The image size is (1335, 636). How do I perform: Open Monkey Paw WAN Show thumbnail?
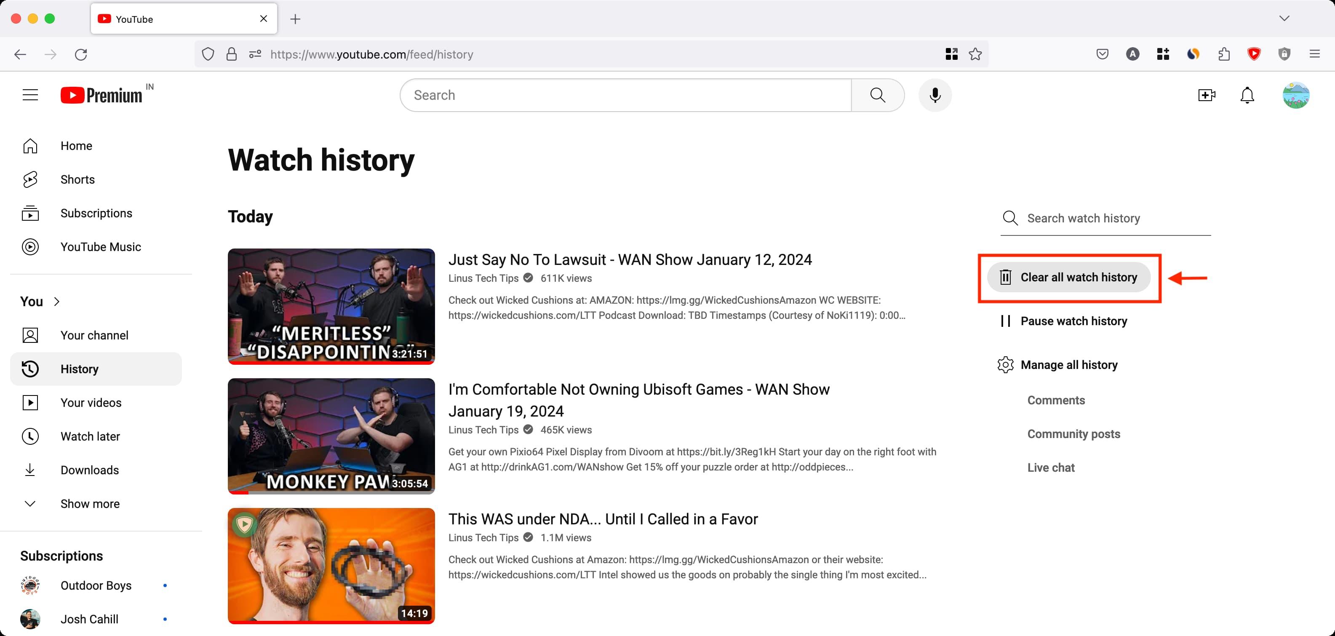tap(331, 436)
